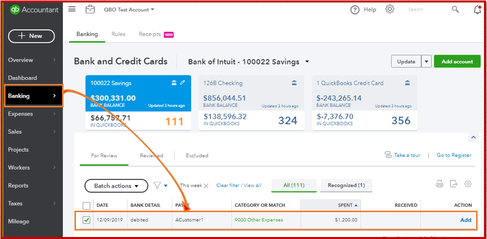This screenshot has width=487, height=239.
Task: Click the bank icon on the QuickBooks Credit Card card
Action: pos(408,82)
